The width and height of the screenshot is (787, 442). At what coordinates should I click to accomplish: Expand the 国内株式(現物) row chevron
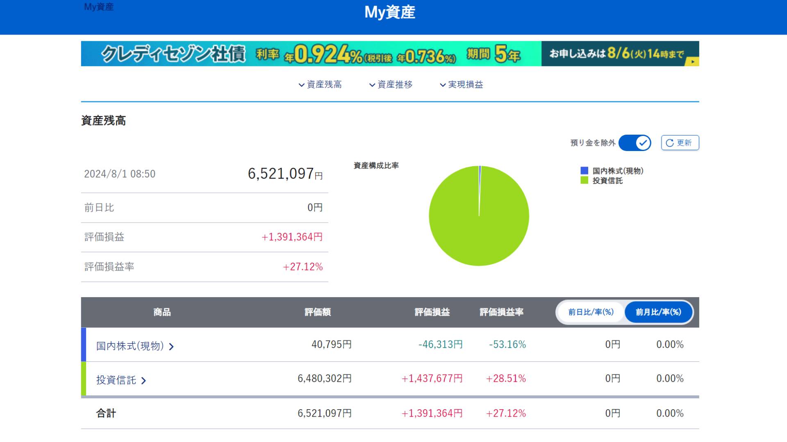(x=171, y=347)
